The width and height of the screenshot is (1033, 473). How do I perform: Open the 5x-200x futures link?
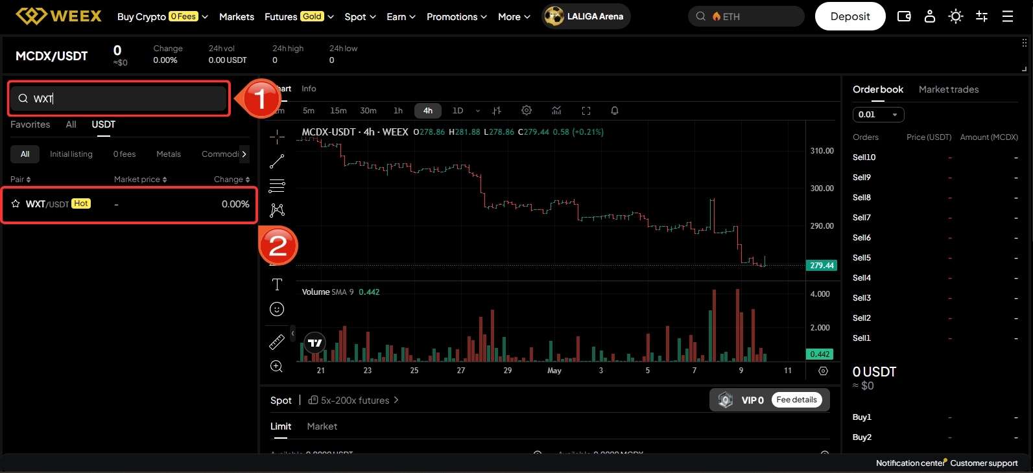354,400
